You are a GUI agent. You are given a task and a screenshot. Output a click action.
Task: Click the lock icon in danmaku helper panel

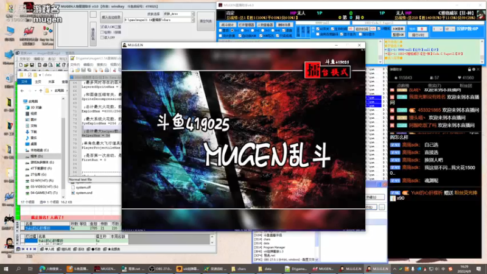click(x=469, y=69)
